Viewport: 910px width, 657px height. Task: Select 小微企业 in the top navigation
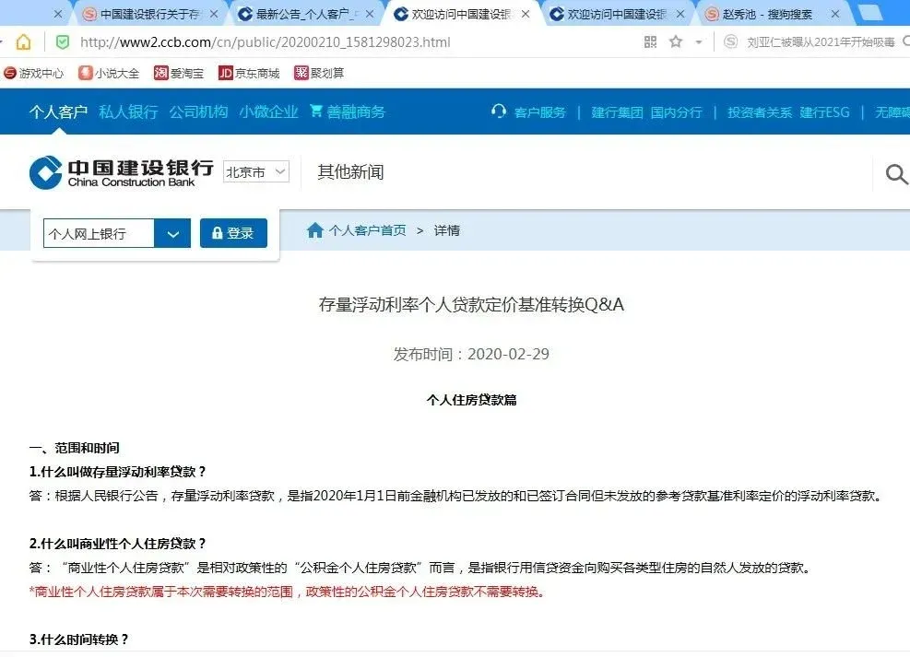[x=268, y=111]
